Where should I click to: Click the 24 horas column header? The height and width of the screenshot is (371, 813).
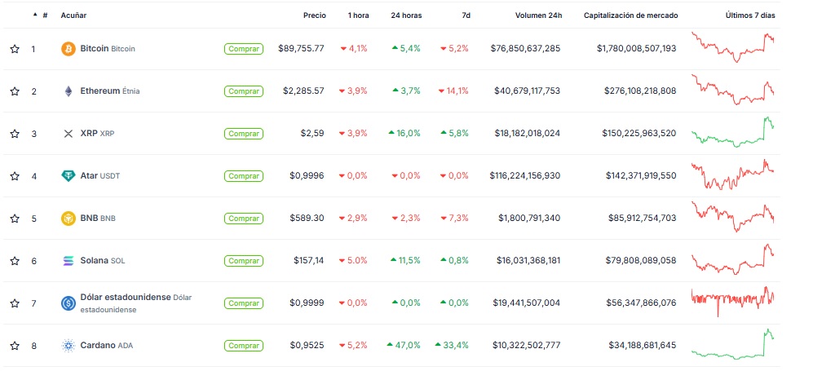click(406, 15)
